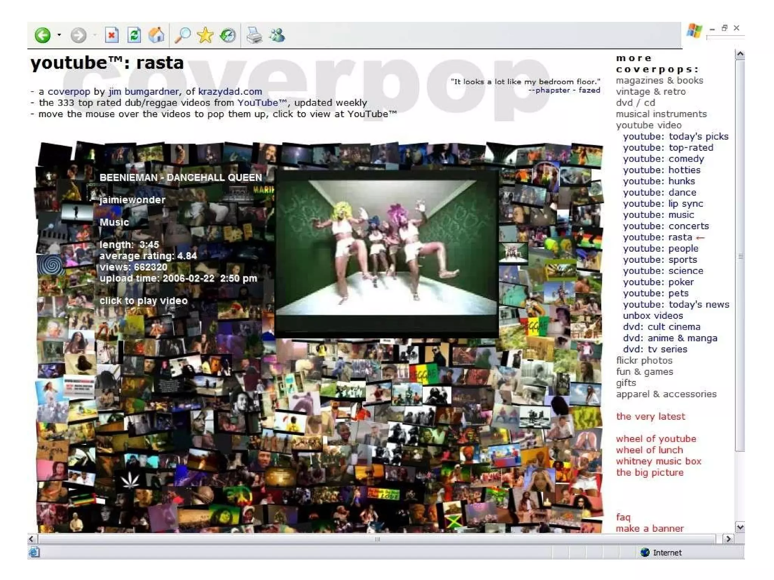The height and width of the screenshot is (580, 774).
Task: Expand the Back button history dropdown arrow
Action: (59, 35)
